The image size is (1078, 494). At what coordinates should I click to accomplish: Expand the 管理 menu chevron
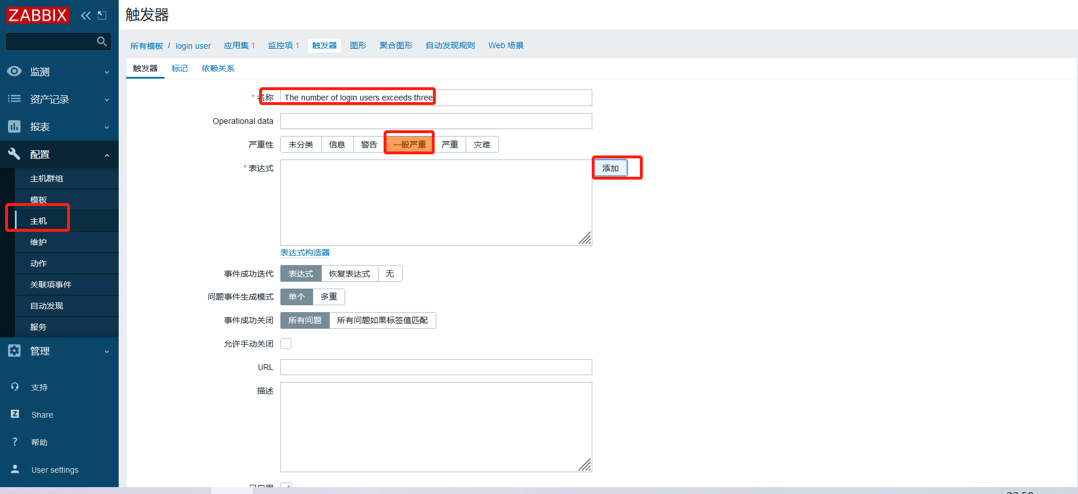point(107,352)
